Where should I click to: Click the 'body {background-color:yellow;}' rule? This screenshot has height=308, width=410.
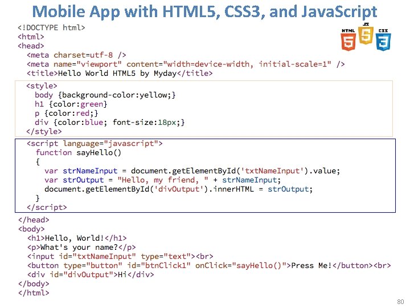click(x=105, y=95)
